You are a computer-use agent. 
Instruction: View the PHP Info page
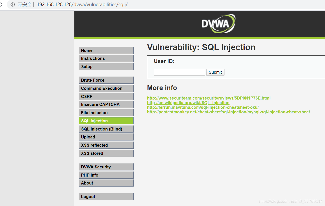click(106, 175)
